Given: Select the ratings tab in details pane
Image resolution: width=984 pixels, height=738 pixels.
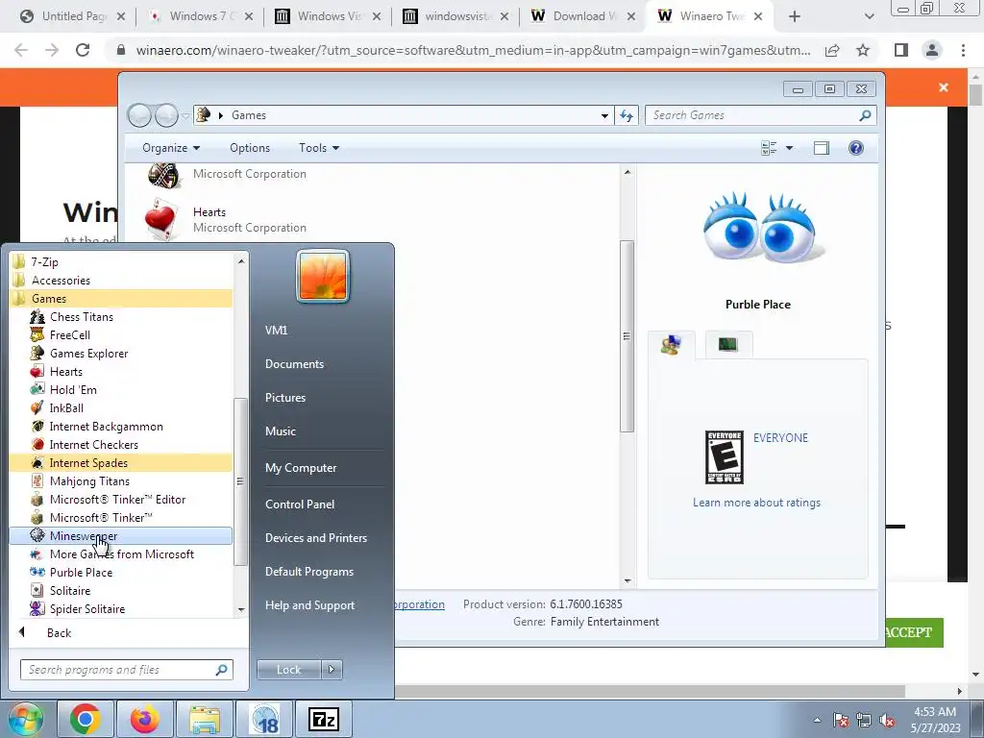Looking at the screenshot, I should [x=672, y=345].
